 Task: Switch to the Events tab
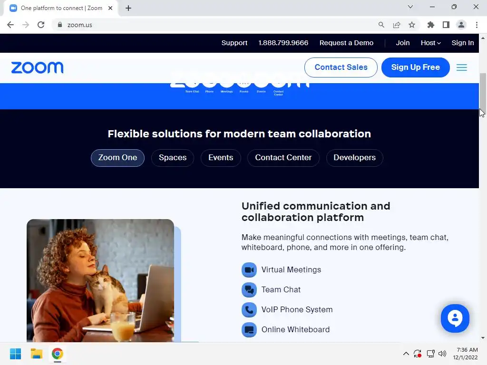click(x=221, y=158)
